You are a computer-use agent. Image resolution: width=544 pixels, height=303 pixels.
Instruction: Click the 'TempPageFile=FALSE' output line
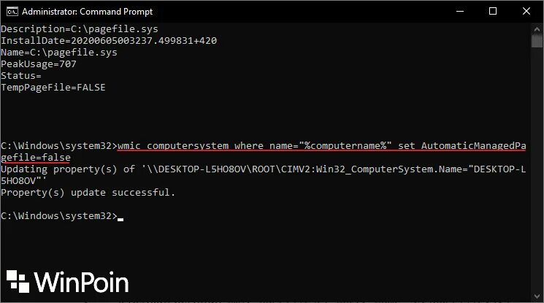point(53,87)
